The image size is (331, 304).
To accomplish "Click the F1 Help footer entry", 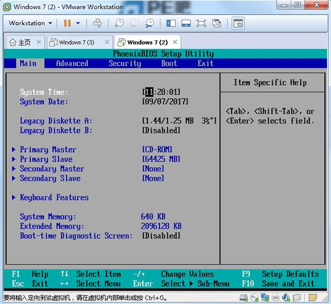I will click(30, 274).
